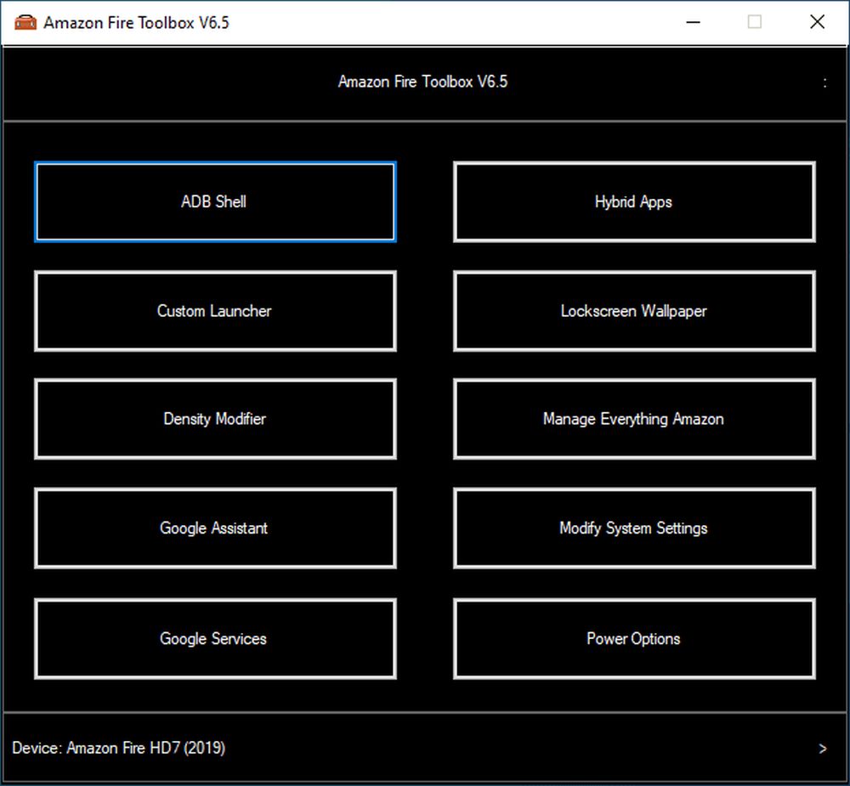Click the Amazon Fire Toolbox V6.5 header title
Image resolution: width=850 pixels, height=786 pixels.
pyautogui.click(x=422, y=82)
